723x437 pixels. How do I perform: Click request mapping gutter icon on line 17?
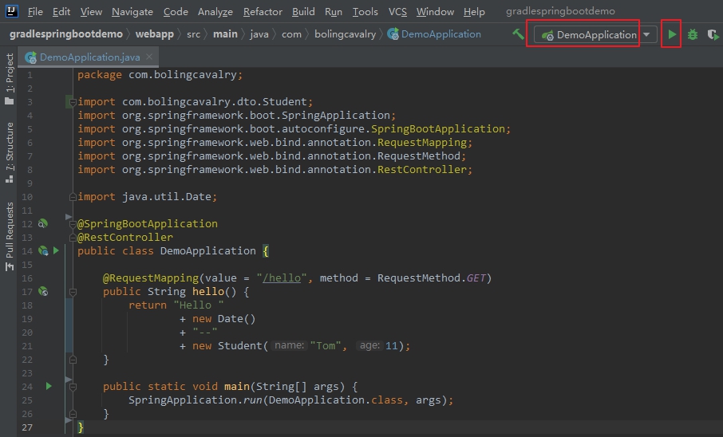[x=43, y=291]
